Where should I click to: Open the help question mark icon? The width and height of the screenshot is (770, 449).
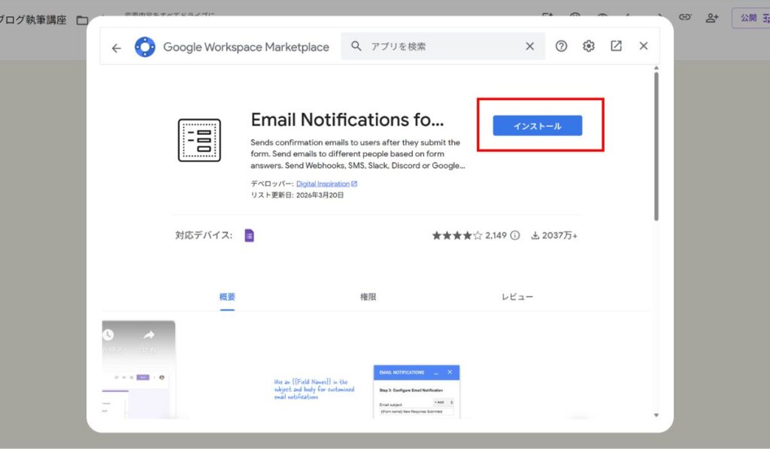click(x=561, y=47)
